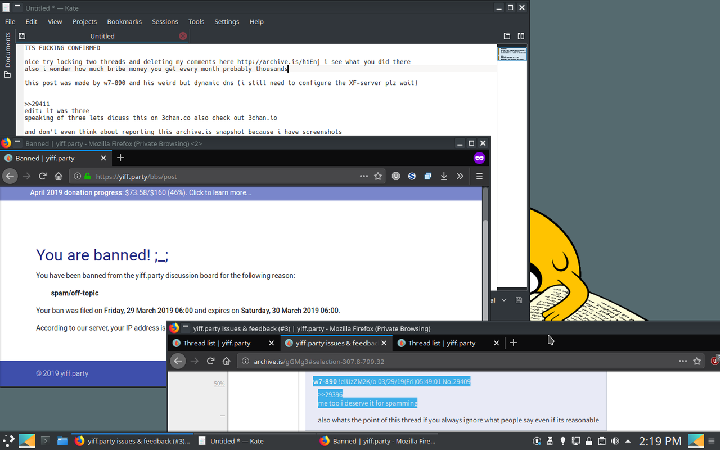Select the 'yiff.party issues & feedback' tab
This screenshot has height=450, width=720.
click(336, 343)
